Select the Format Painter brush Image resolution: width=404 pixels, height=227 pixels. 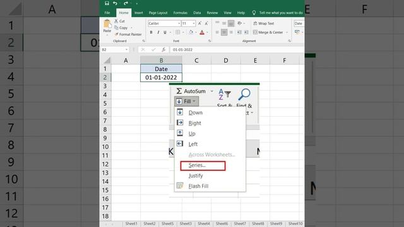point(116,34)
